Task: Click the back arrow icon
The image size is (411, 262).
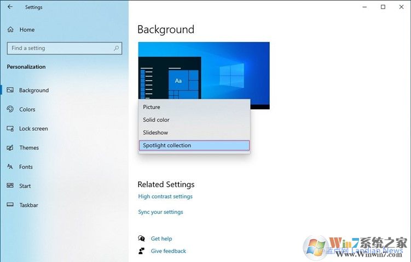Action: pyautogui.click(x=10, y=7)
